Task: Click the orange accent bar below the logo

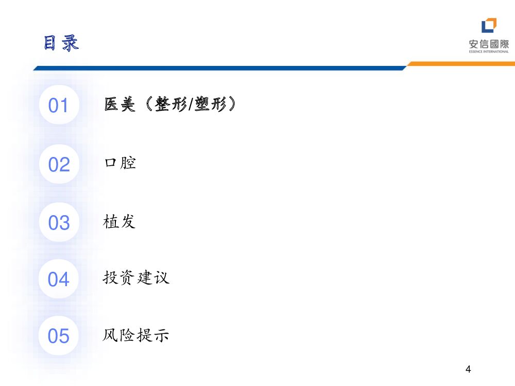Action: 461,64
